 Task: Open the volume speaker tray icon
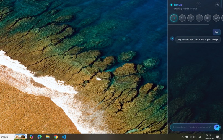[195, 137]
